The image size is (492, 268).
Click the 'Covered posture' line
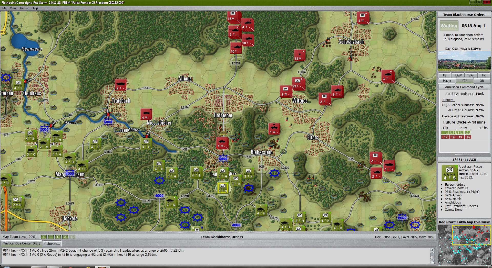point(456,188)
